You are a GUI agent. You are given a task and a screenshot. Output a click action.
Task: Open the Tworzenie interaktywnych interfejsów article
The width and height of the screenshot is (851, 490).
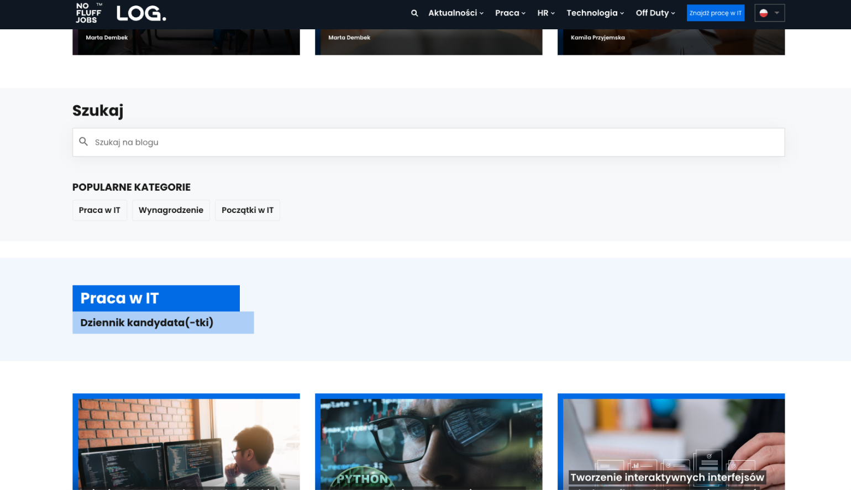click(671, 442)
